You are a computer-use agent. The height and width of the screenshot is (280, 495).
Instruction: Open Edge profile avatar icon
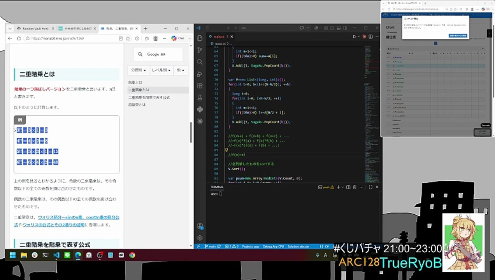(x=156, y=38)
